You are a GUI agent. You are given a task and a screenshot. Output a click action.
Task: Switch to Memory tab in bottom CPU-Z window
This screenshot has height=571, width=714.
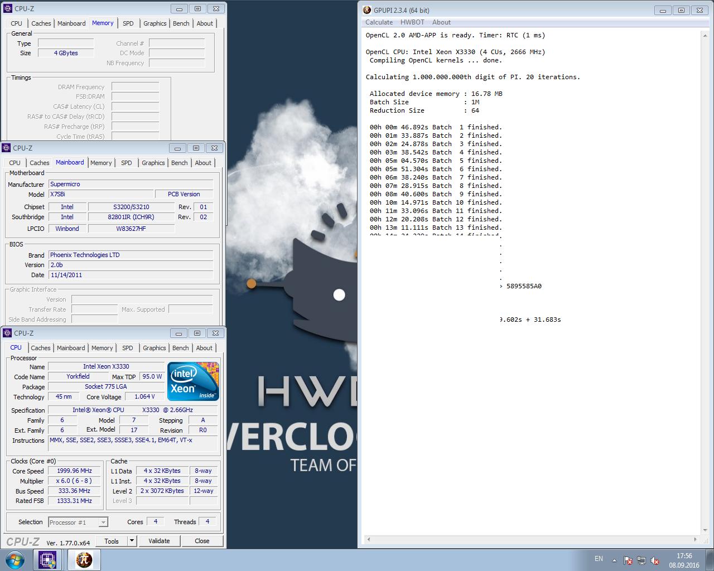[102, 348]
